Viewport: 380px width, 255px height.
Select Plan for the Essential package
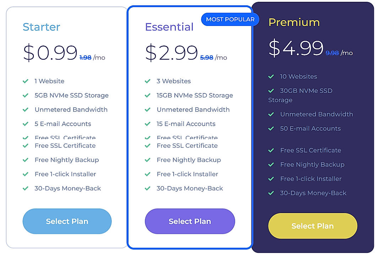point(190,221)
